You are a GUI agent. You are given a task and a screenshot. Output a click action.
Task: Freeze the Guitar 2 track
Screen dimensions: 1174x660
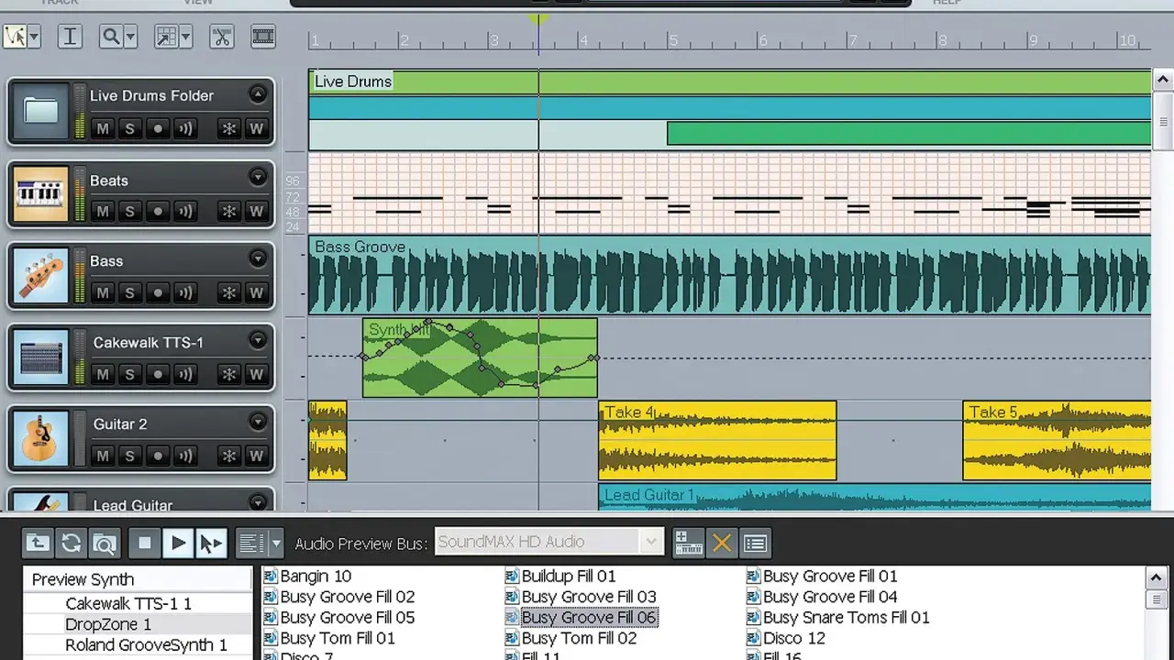229,456
